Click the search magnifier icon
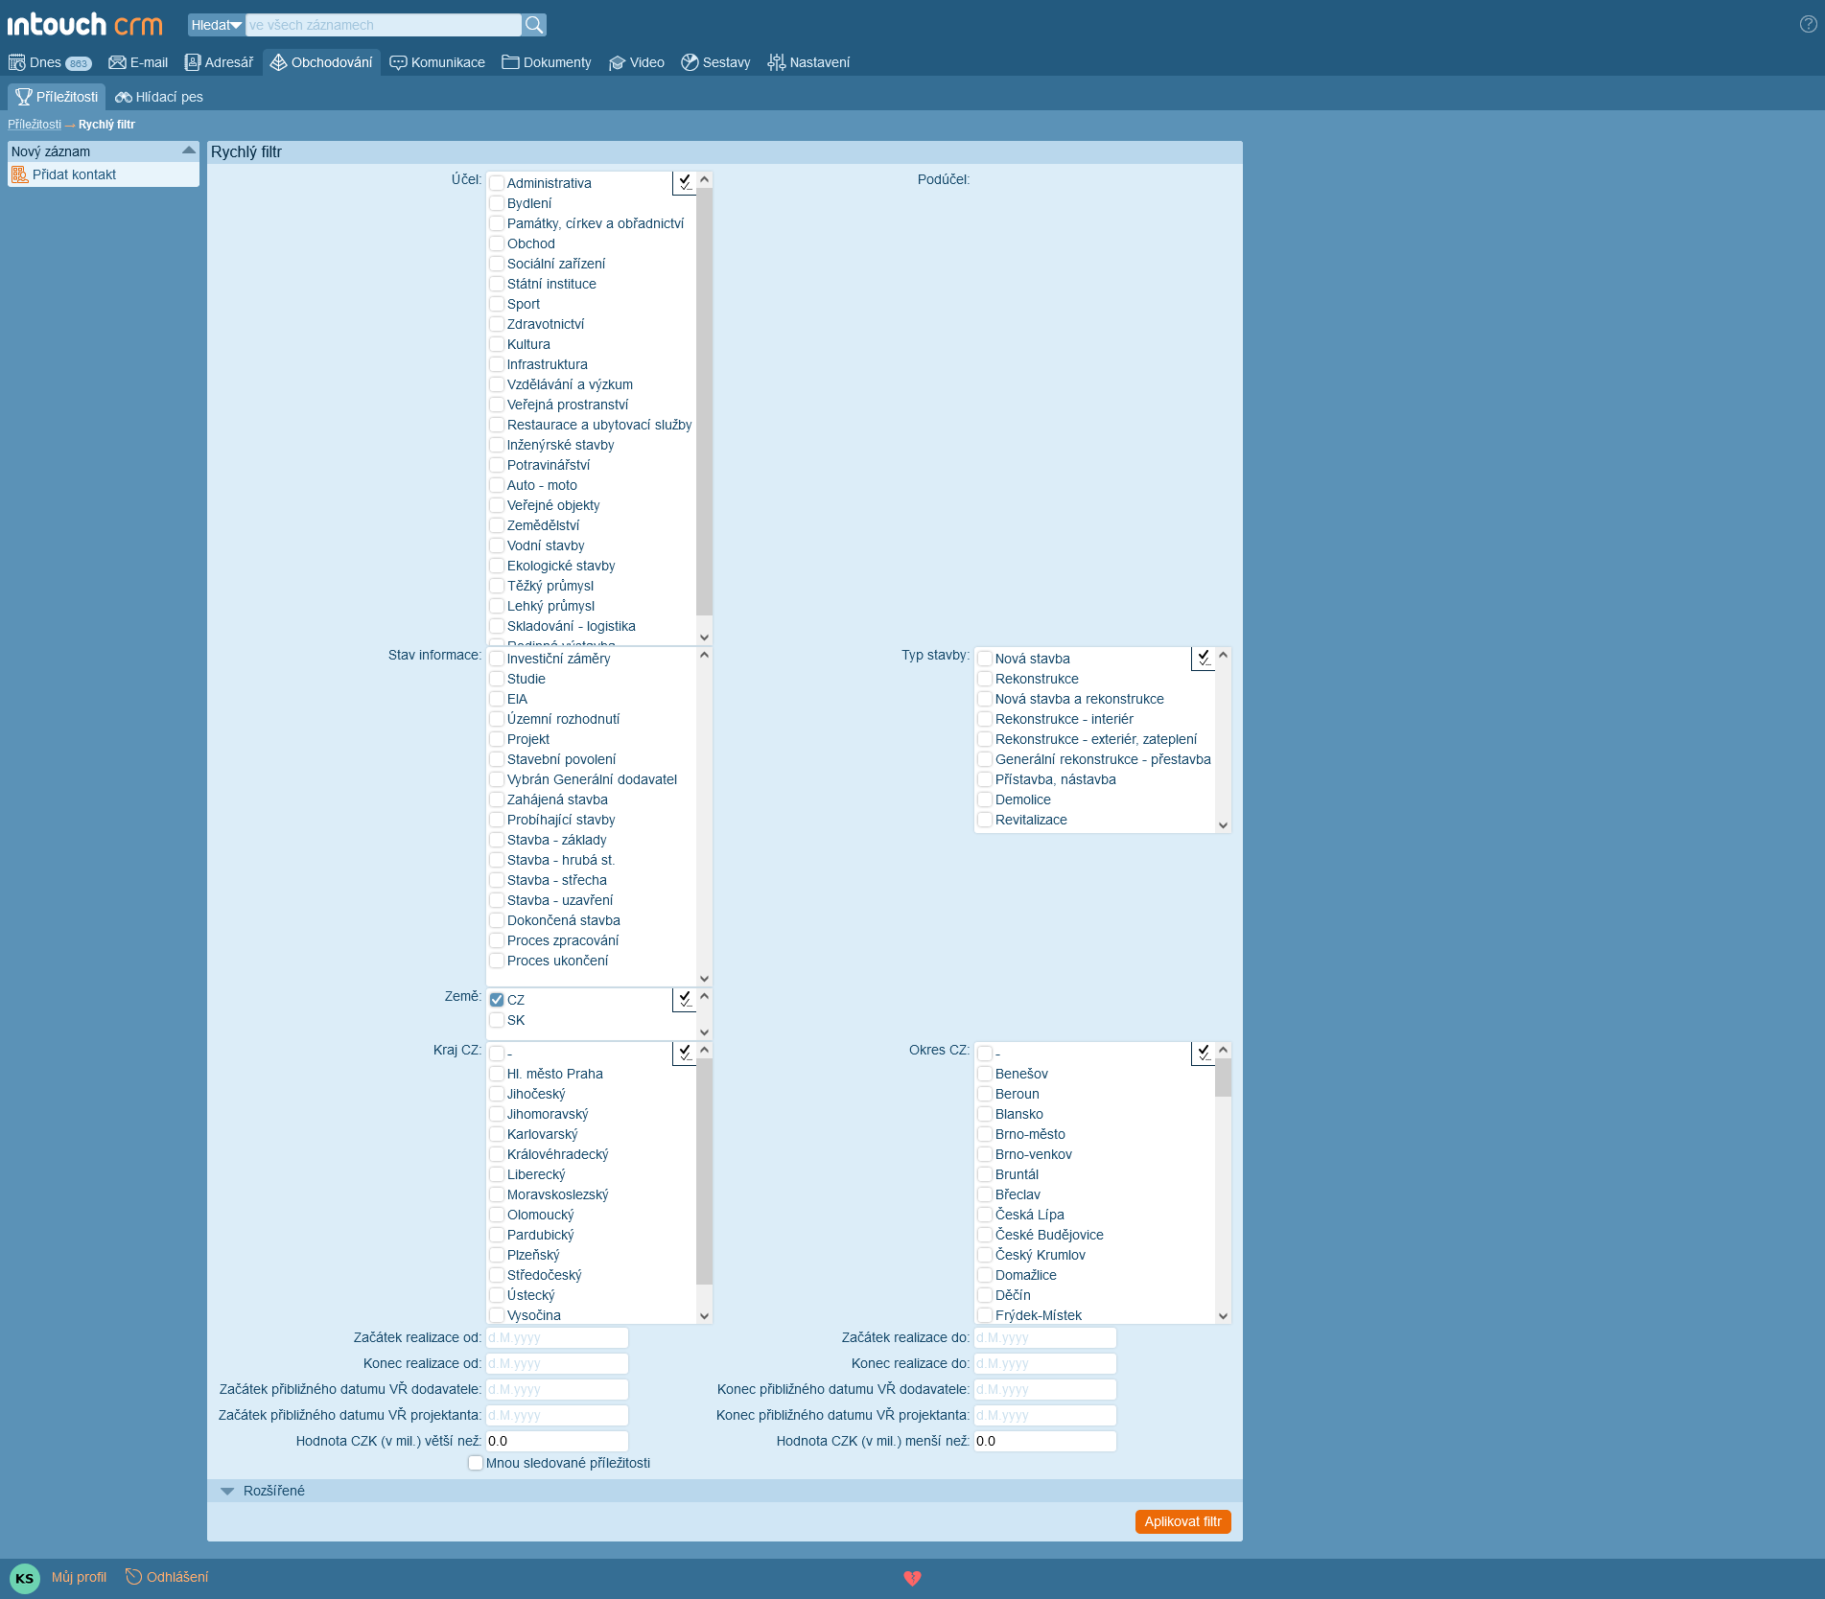 coord(534,25)
